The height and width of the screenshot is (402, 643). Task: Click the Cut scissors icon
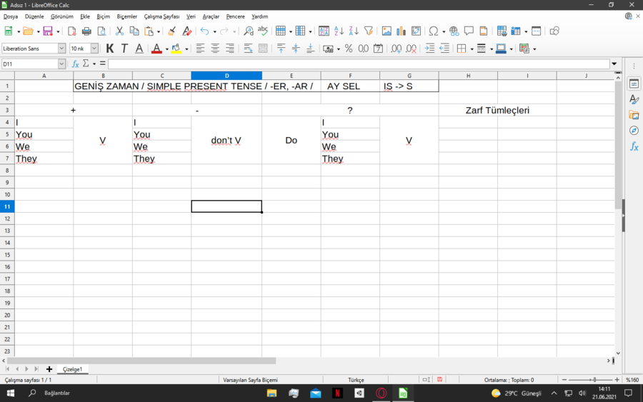[119, 31]
